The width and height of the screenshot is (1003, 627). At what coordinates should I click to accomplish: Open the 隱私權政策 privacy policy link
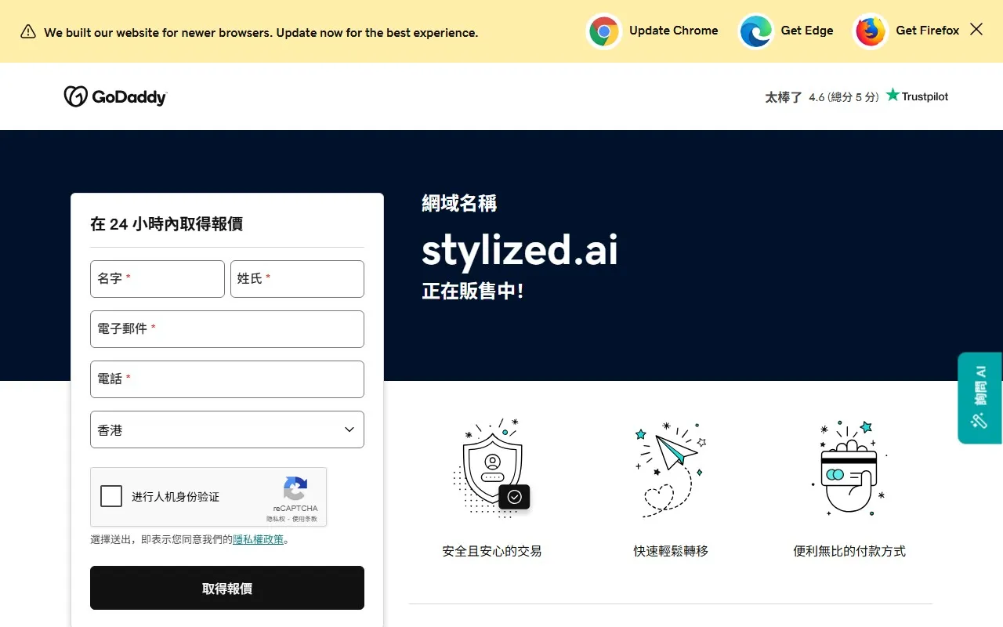click(258, 539)
